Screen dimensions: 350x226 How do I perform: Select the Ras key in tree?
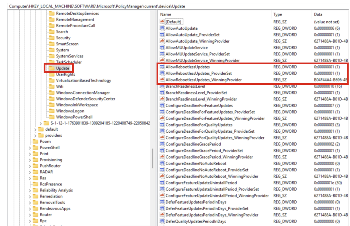click(43, 178)
